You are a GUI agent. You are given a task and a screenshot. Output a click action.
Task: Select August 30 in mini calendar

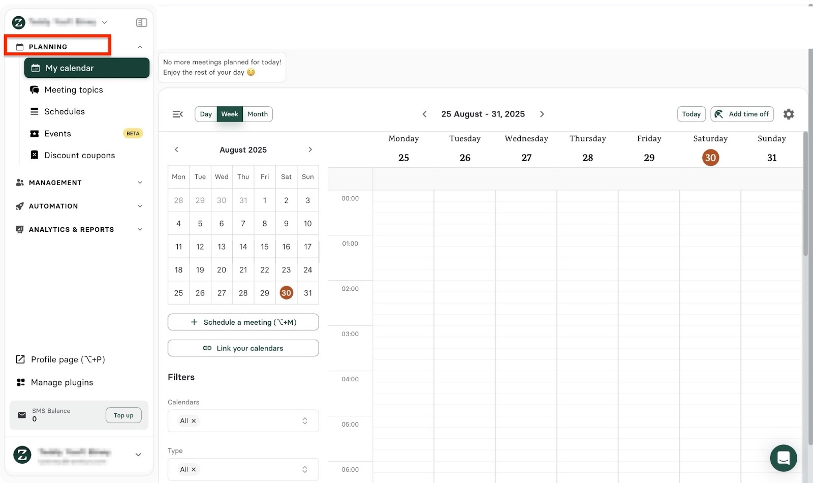pos(287,293)
